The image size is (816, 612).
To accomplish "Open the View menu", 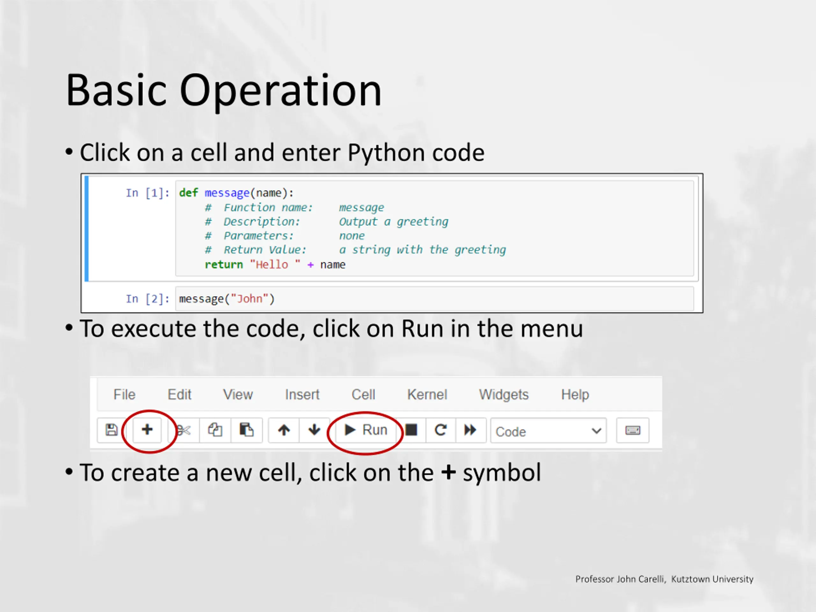I will click(x=238, y=395).
